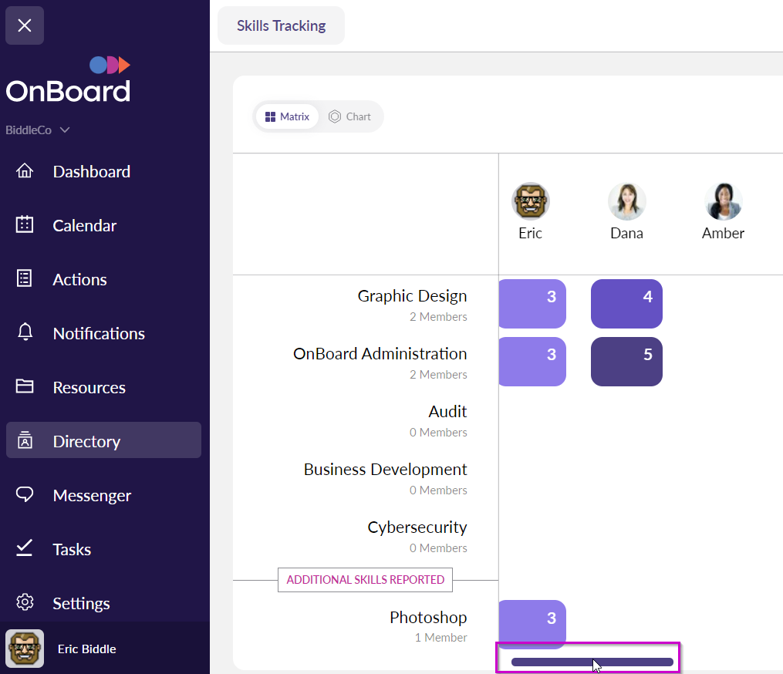Screen dimensions: 783x674
Task: Select Amber's profile photo
Action: (x=723, y=202)
